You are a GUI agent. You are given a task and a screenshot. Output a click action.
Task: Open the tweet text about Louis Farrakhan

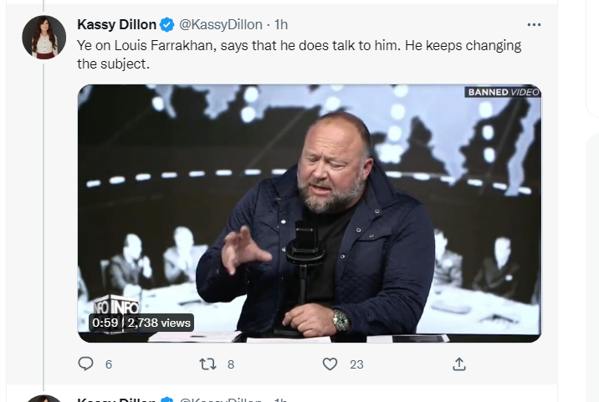click(299, 54)
